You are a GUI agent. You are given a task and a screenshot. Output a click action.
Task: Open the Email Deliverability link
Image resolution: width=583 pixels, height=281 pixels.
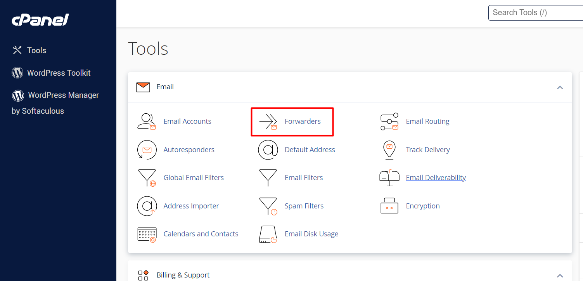point(436,178)
